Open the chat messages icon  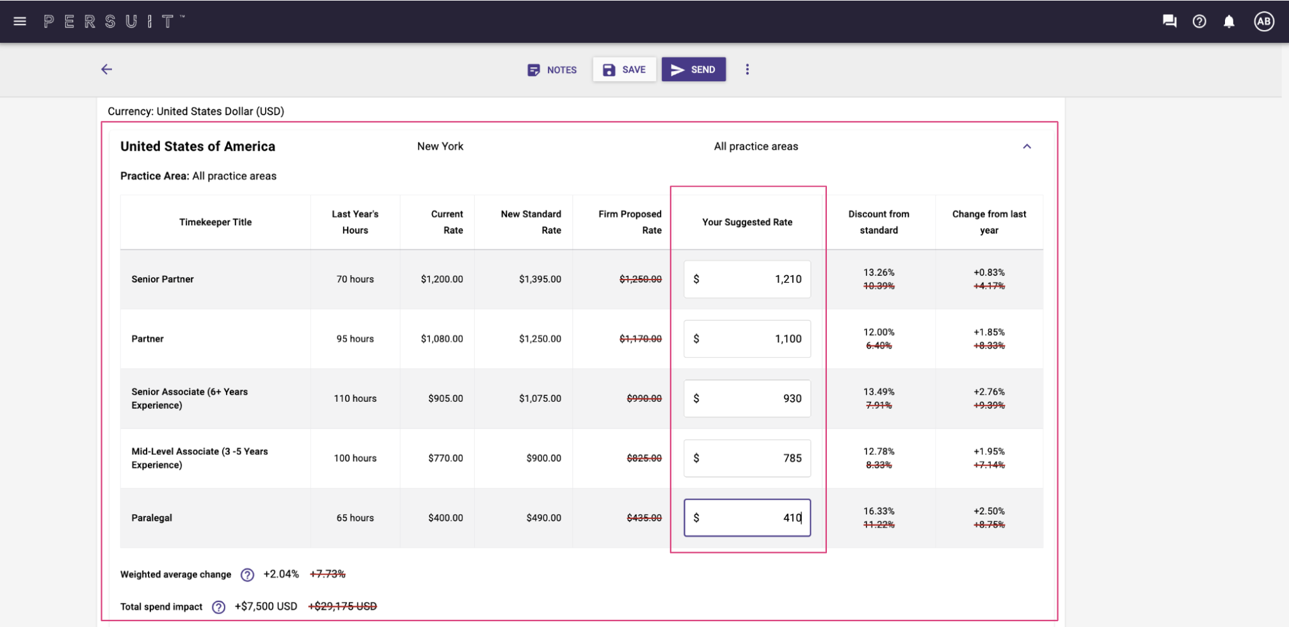point(1169,21)
